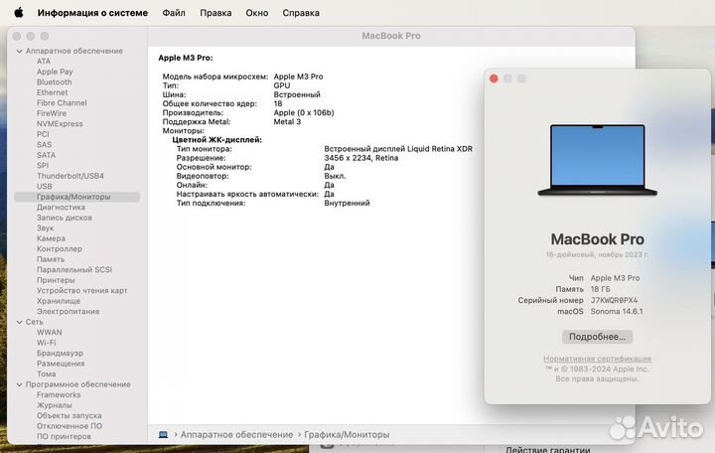Select Память in the sidebar

tap(51, 259)
